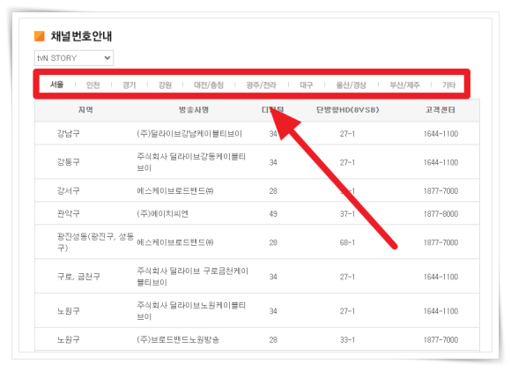Click 1877-7000 number in 브로드밴드노원방송 row
Screen dimensions: 511x371
coord(441,339)
